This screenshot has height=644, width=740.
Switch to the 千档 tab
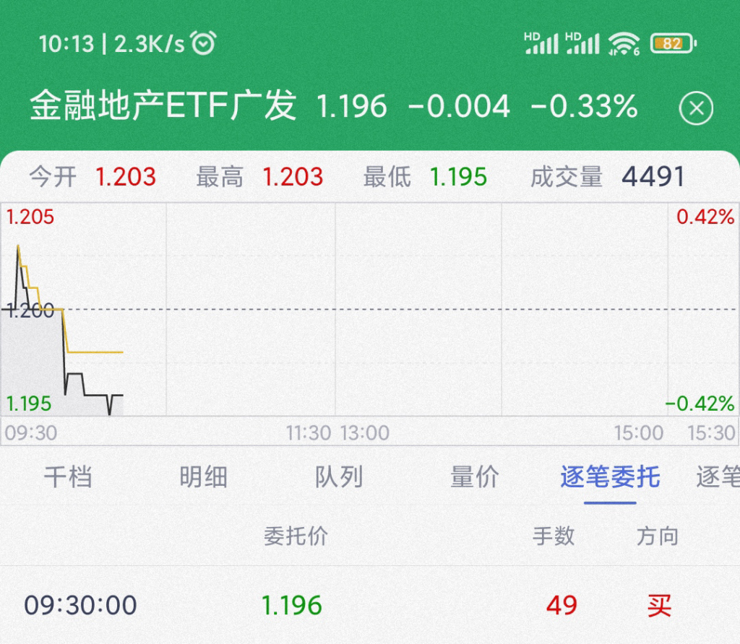click(68, 477)
